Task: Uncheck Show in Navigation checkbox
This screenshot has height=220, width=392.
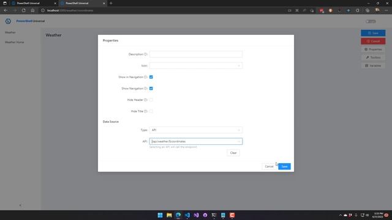Action: click(x=151, y=77)
